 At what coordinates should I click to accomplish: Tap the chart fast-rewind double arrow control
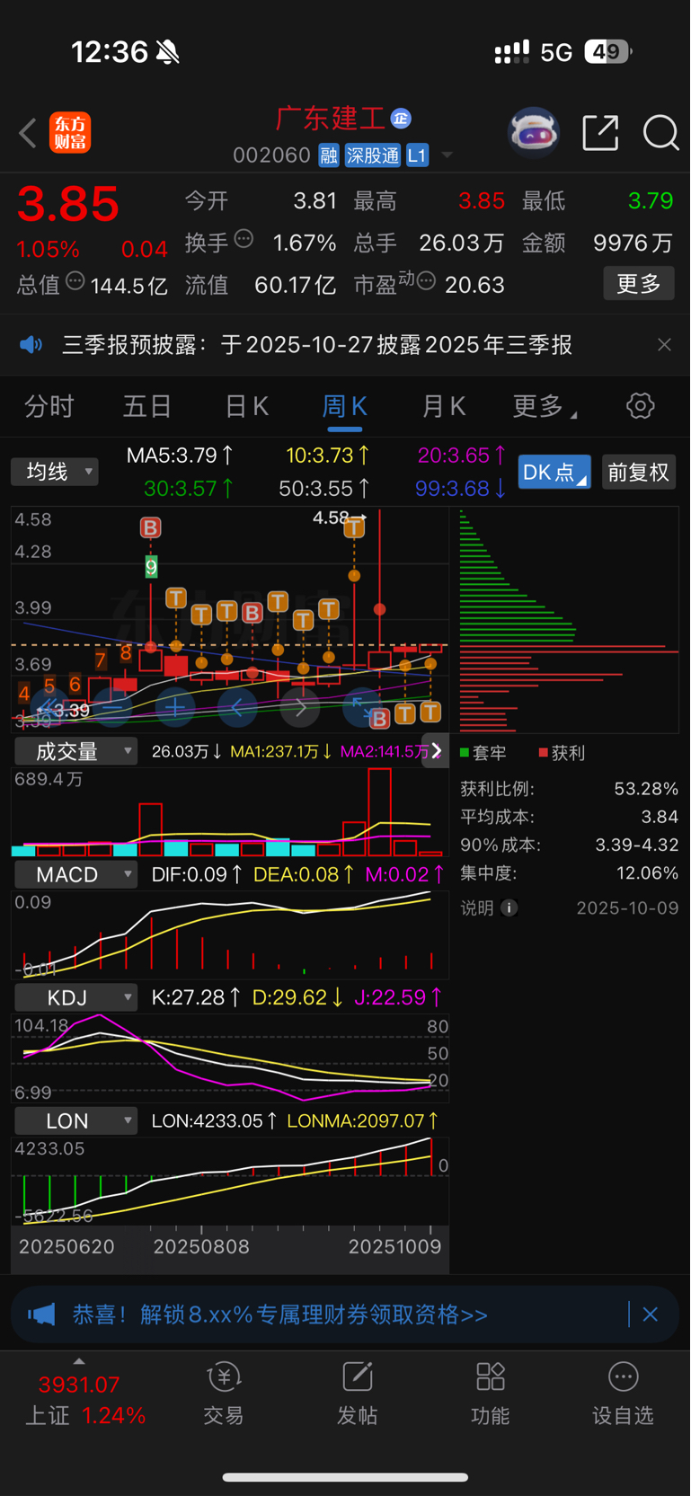click(49, 708)
